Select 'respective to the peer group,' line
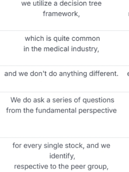This screenshot has height=172, width=129. (61, 167)
